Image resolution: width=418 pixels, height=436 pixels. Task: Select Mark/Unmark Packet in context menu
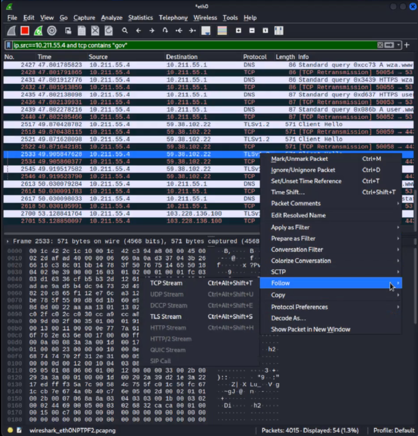click(x=331, y=159)
